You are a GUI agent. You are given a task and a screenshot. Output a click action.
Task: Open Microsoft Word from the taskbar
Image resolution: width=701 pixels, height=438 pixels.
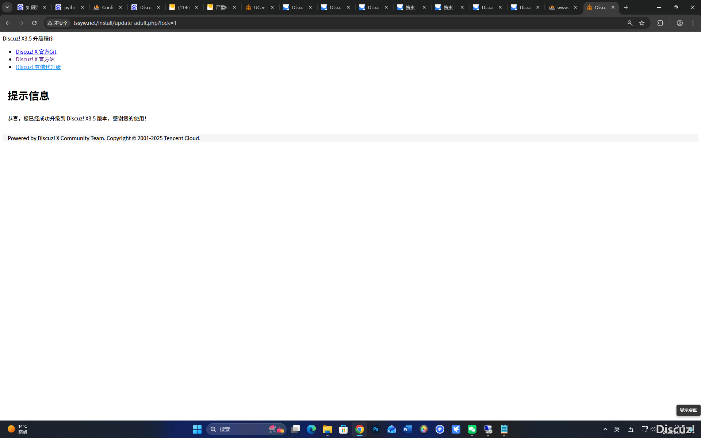tap(407, 429)
